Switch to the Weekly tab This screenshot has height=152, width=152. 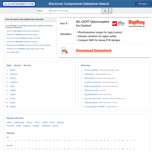pos(17,65)
